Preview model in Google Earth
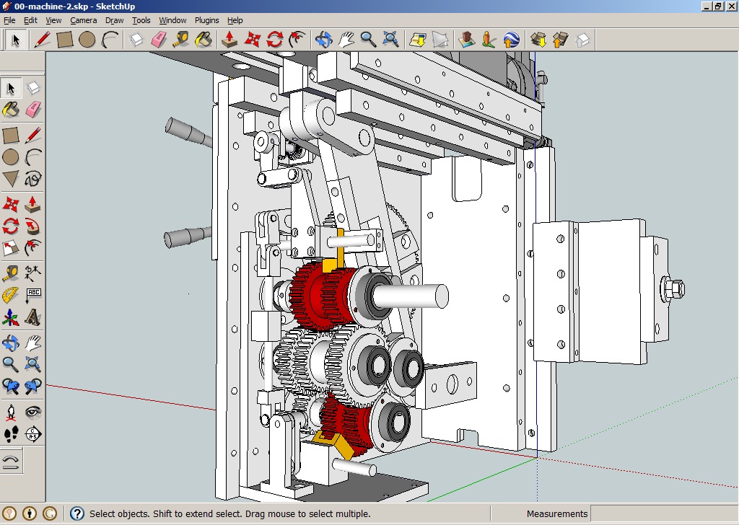739x525 pixels. (511, 40)
